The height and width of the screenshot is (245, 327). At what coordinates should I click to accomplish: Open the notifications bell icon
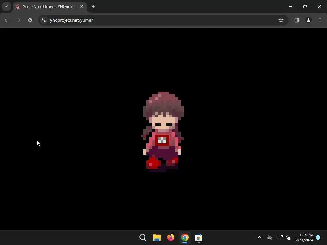pos(318,237)
